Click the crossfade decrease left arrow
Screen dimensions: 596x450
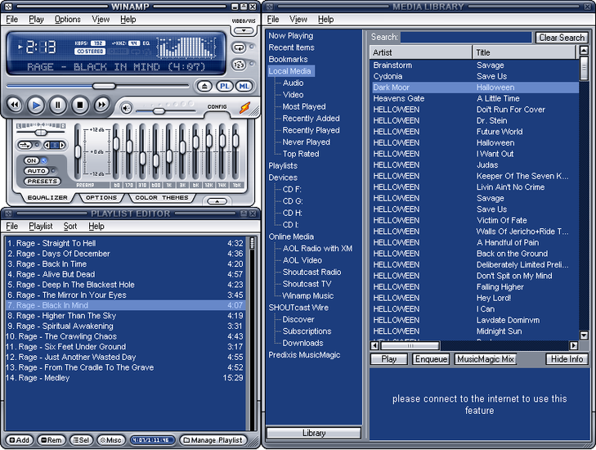[47, 145]
